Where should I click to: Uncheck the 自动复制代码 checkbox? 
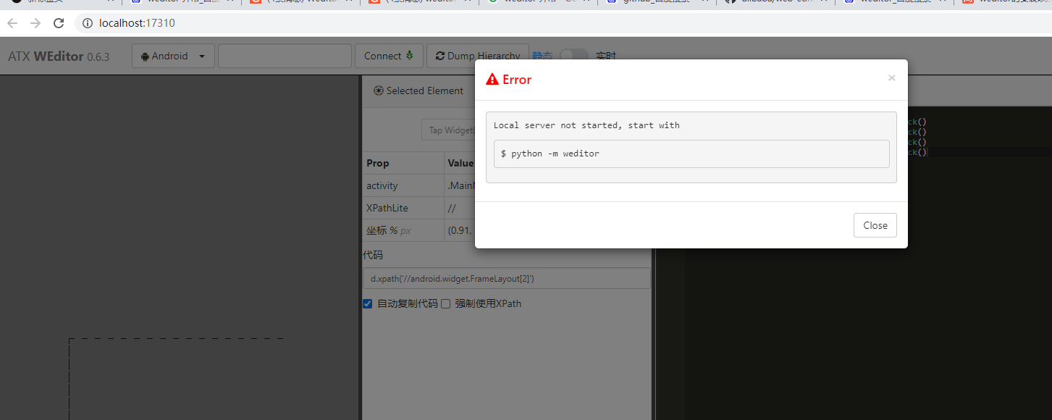click(368, 304)
